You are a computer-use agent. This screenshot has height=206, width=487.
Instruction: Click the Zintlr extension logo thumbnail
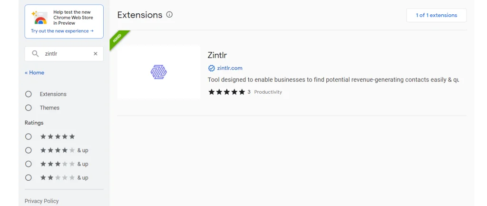click(x=159, y=72)
